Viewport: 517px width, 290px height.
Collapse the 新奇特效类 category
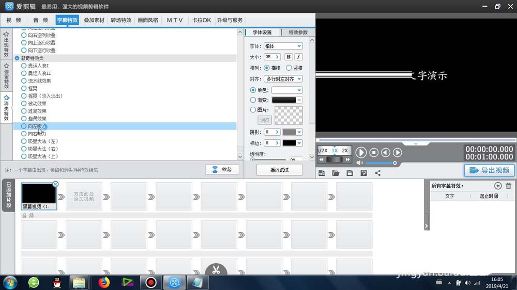[17, 58]
